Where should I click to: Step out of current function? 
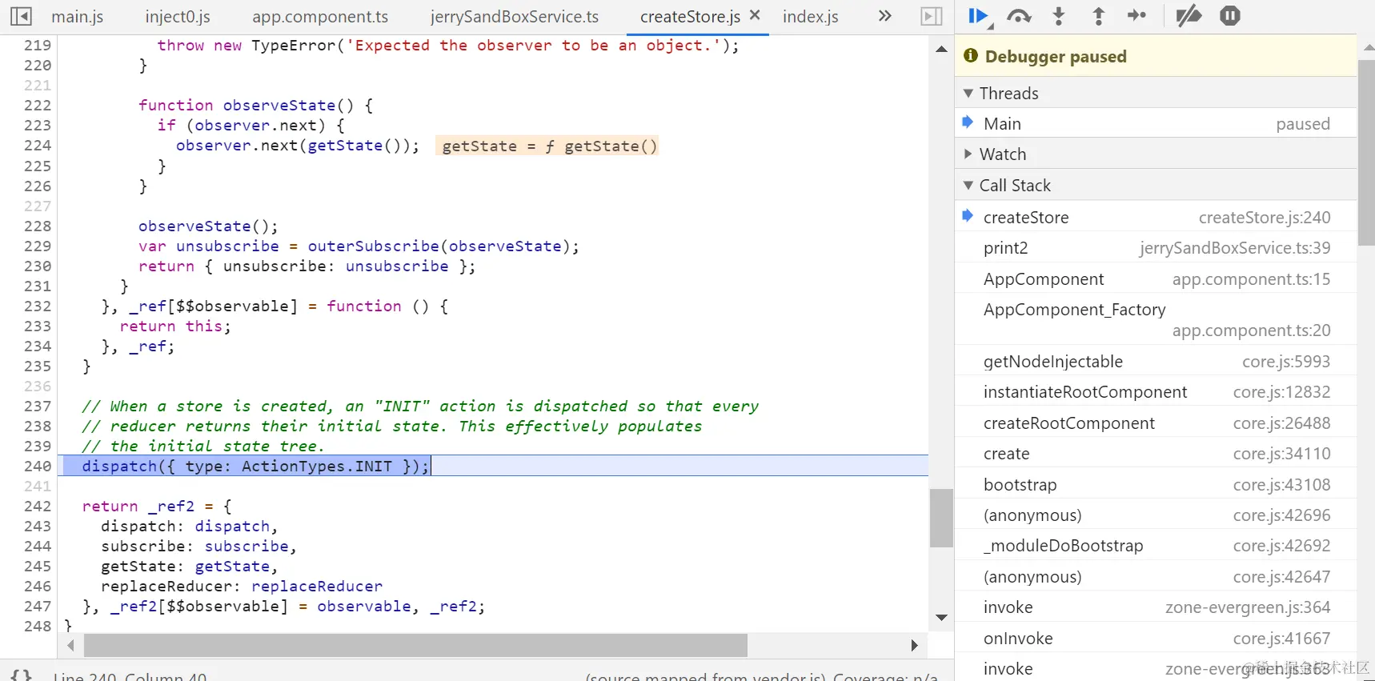coord(1099,16)
